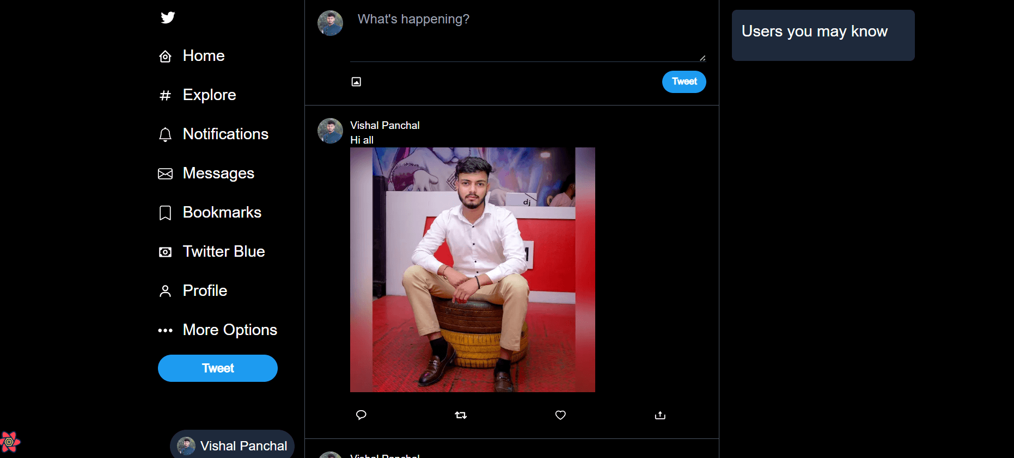Click the large Tweet button in sidebar
Image resolution: width=1014 pixels, height=458 pixels.
click(x=218, y=368)
